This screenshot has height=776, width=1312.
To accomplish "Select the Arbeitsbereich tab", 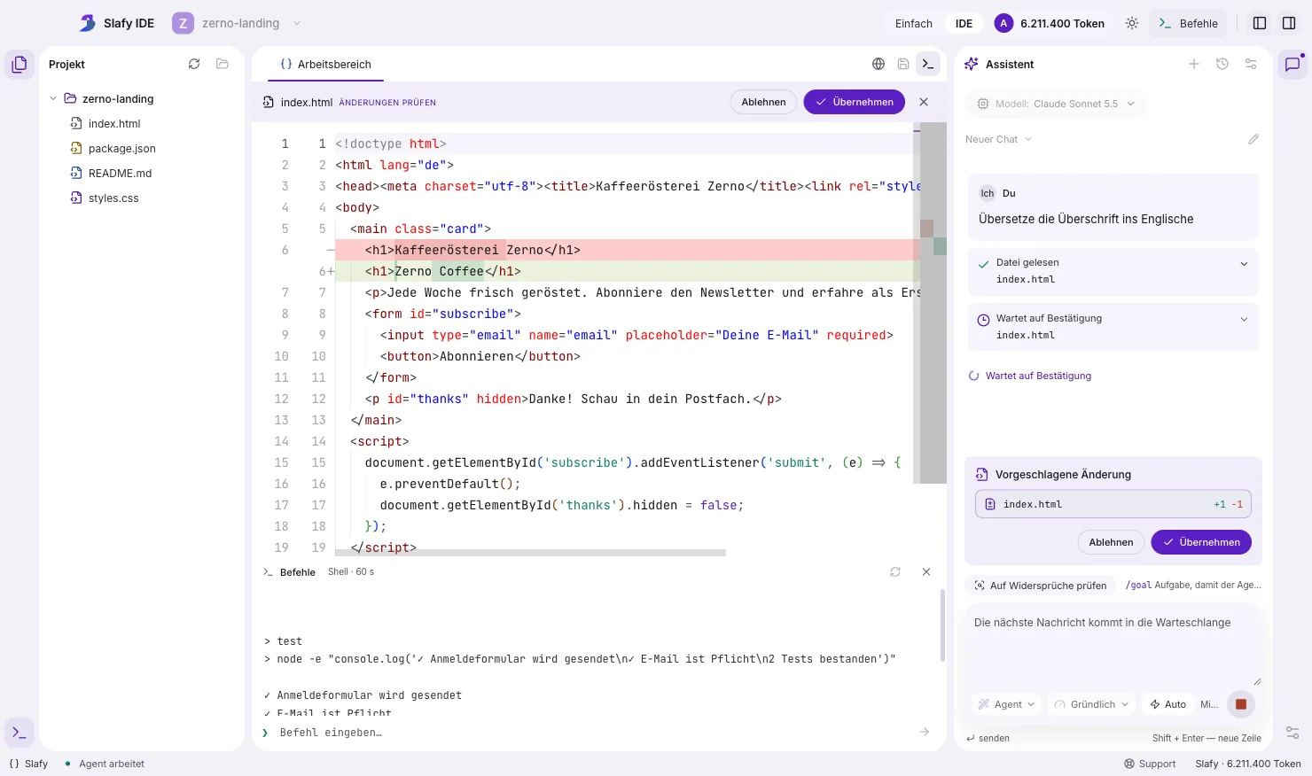I will pos(325,64).
